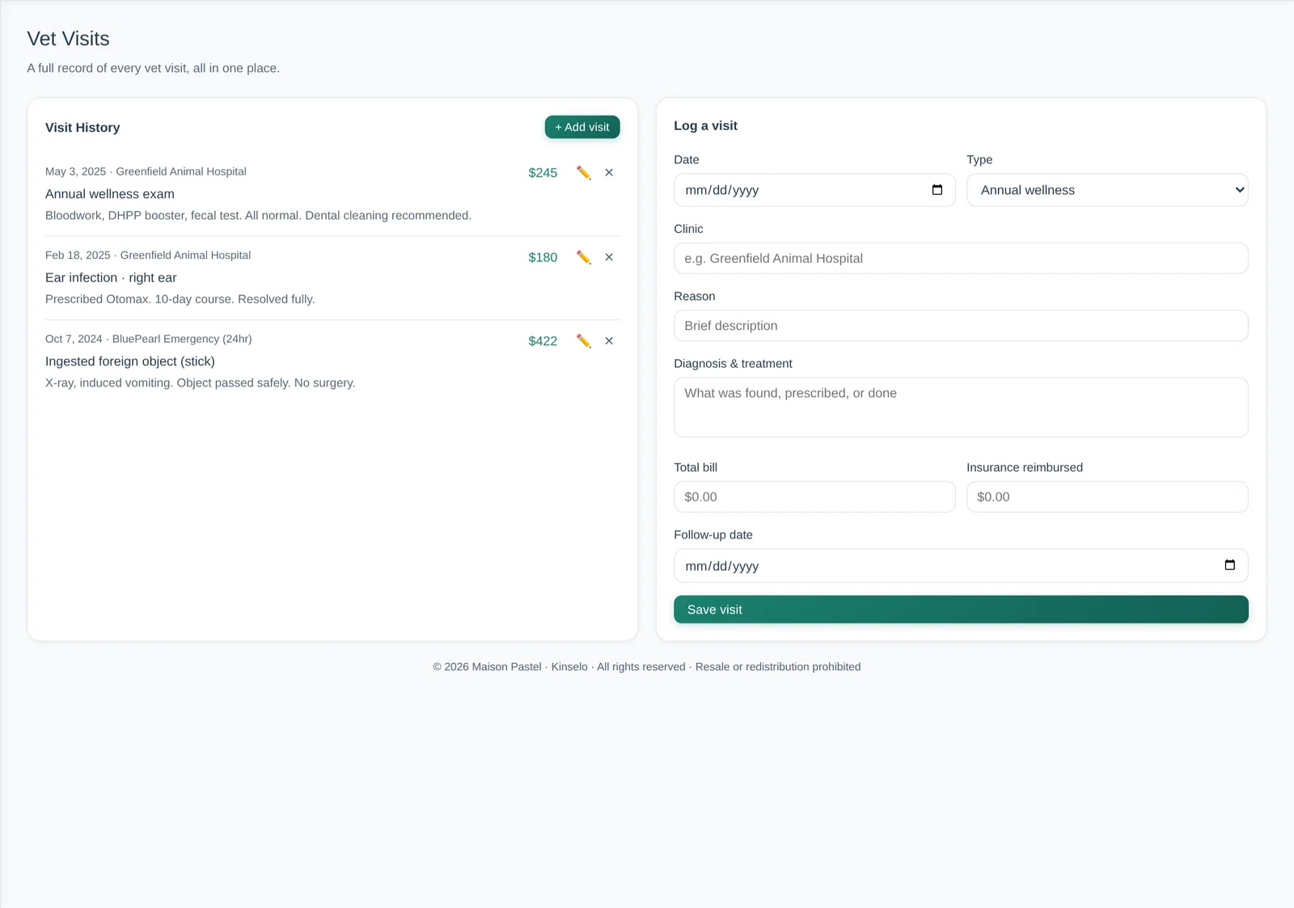The image size is (1294, 908).
Task: Click the 'X-ray, induced vomiting' notes text
Action: pyautogui.click(x=201, y=382)
